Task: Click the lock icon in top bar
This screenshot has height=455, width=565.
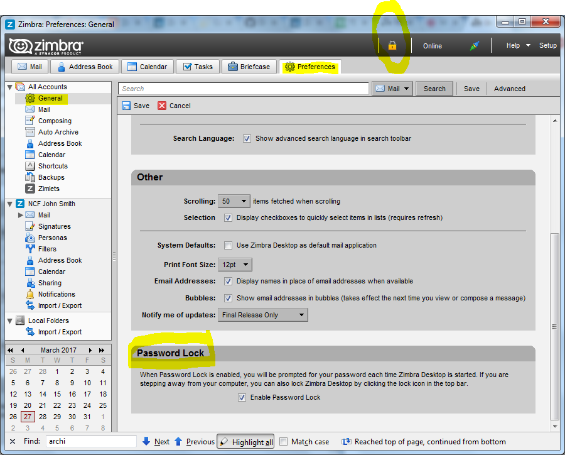Action: [392, 45]
